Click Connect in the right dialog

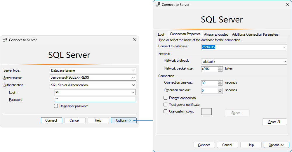[x=204, y=145]
